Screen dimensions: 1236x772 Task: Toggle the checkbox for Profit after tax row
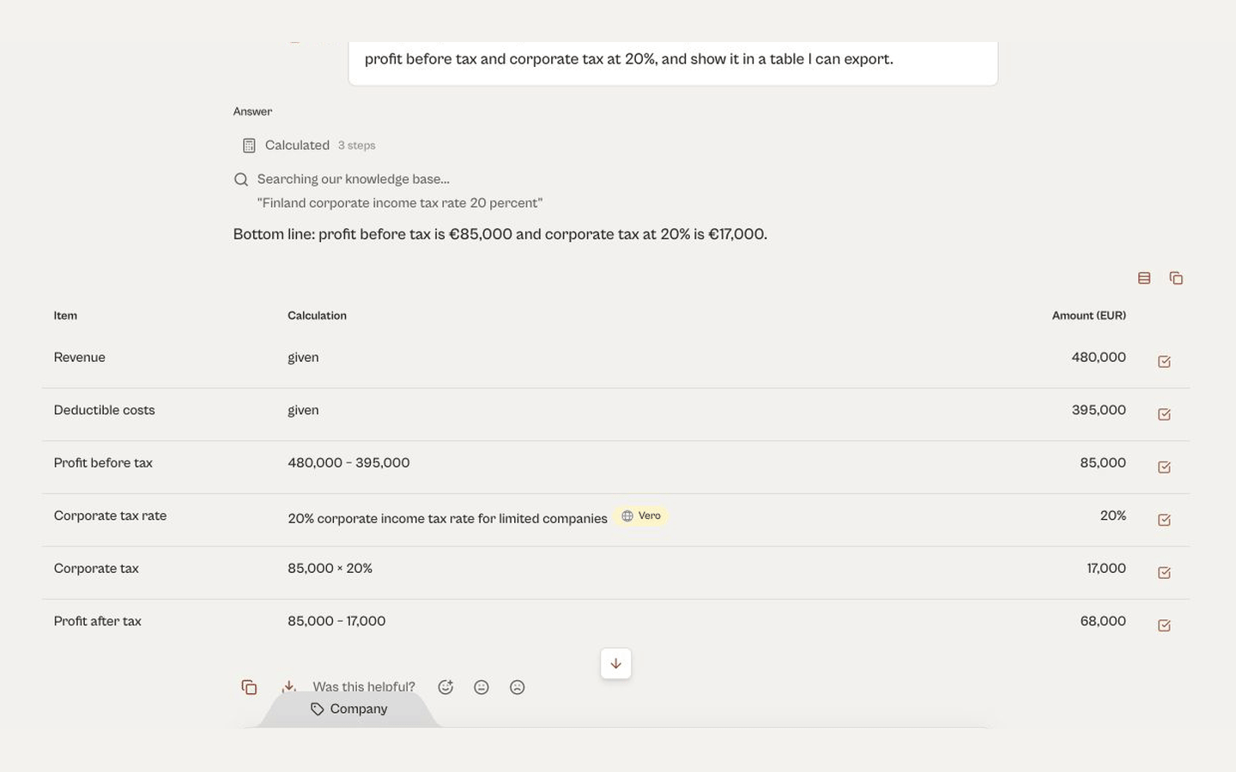pos(1164,625)
